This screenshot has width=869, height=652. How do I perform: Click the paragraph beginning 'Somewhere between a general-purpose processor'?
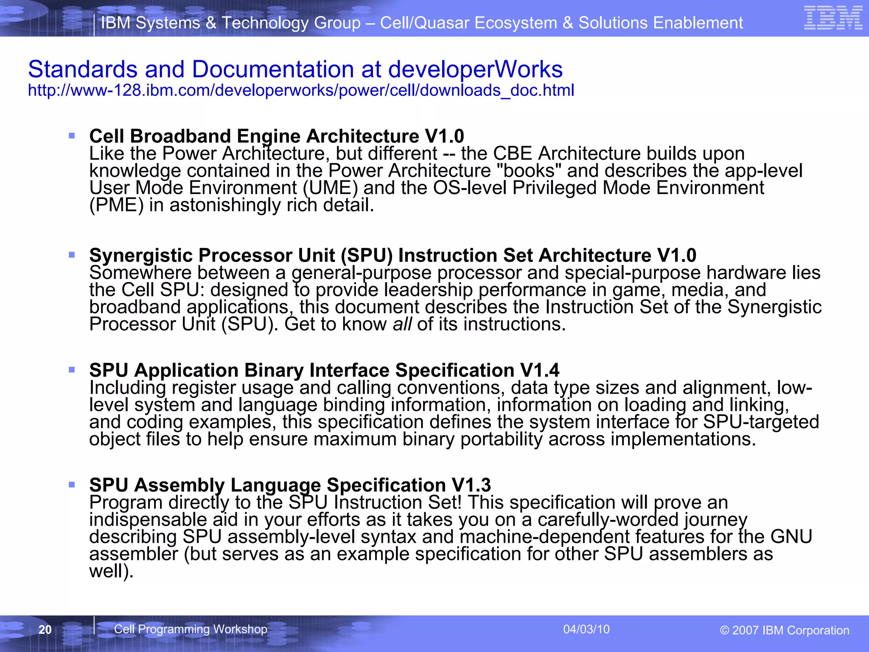pyautogui.click(x=455, y=298)
